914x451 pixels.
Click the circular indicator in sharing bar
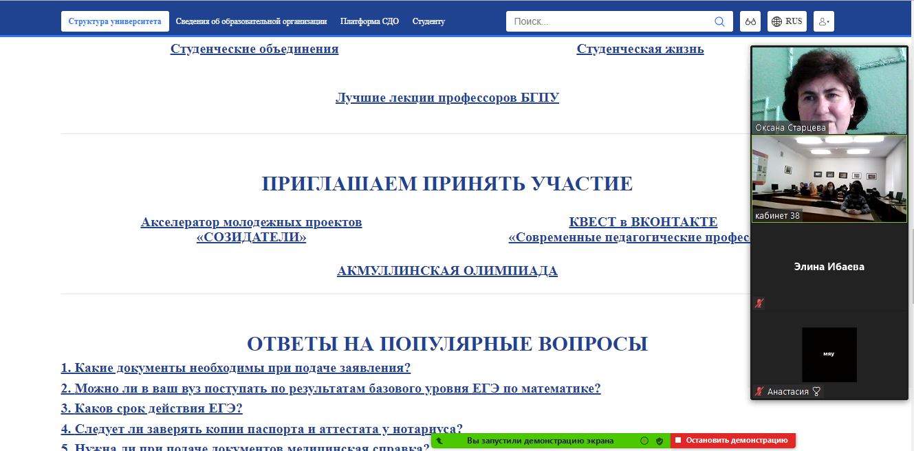tap(644, 441)
